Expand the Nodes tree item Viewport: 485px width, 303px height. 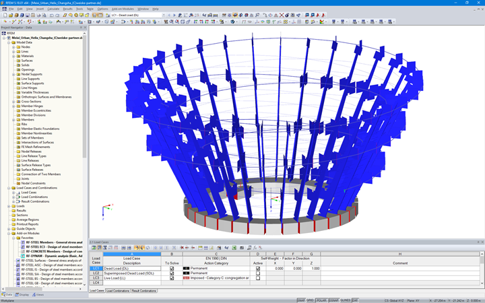coord(13,47)
